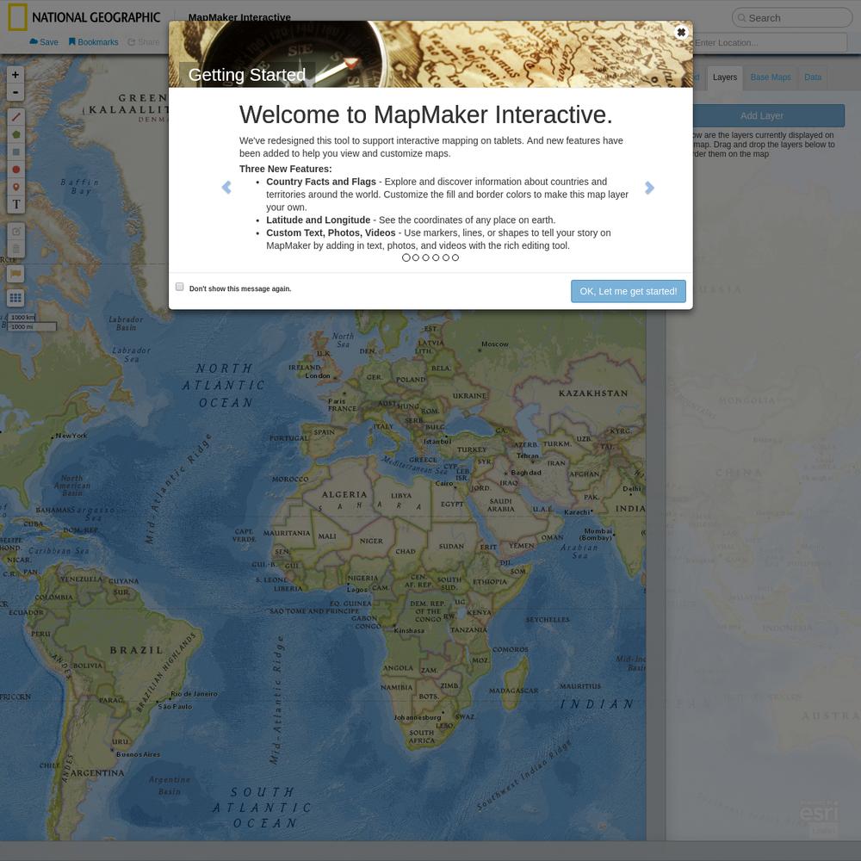This screenshot has height=861, width=861.
Task: Click the 'Three New Features:' text
Action: [x=286, y=169]
